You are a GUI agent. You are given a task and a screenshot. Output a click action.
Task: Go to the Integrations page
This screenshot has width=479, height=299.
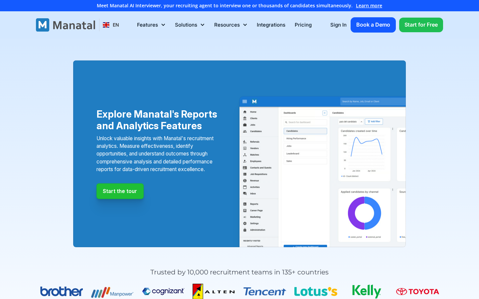coord(271,25)
